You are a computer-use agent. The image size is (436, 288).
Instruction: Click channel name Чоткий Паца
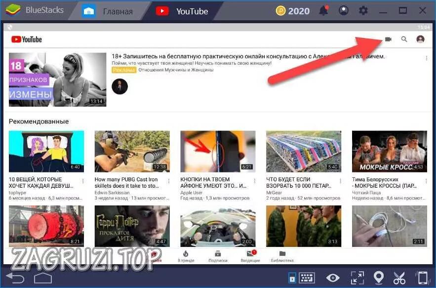[x=366, y=193]
